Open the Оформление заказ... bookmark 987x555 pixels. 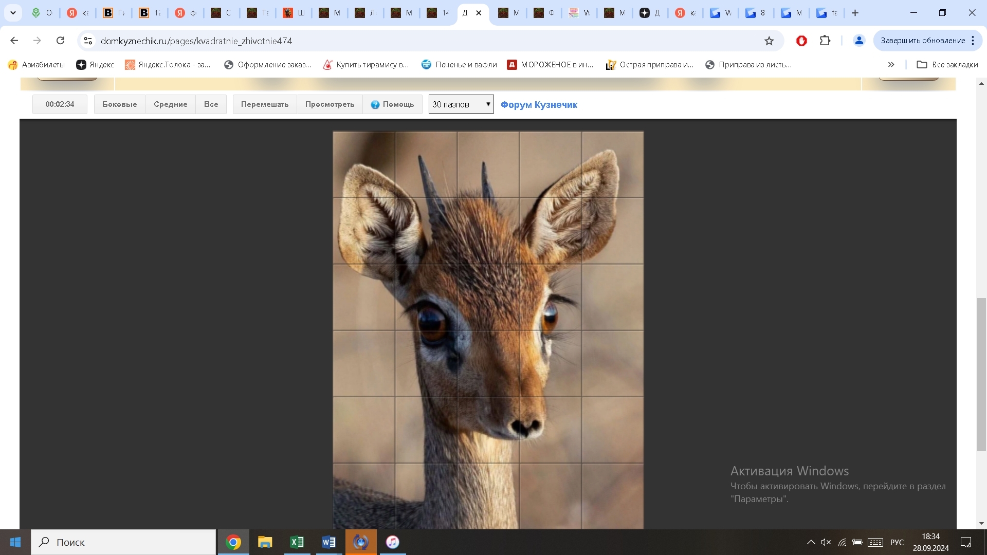tap(268, 65)
